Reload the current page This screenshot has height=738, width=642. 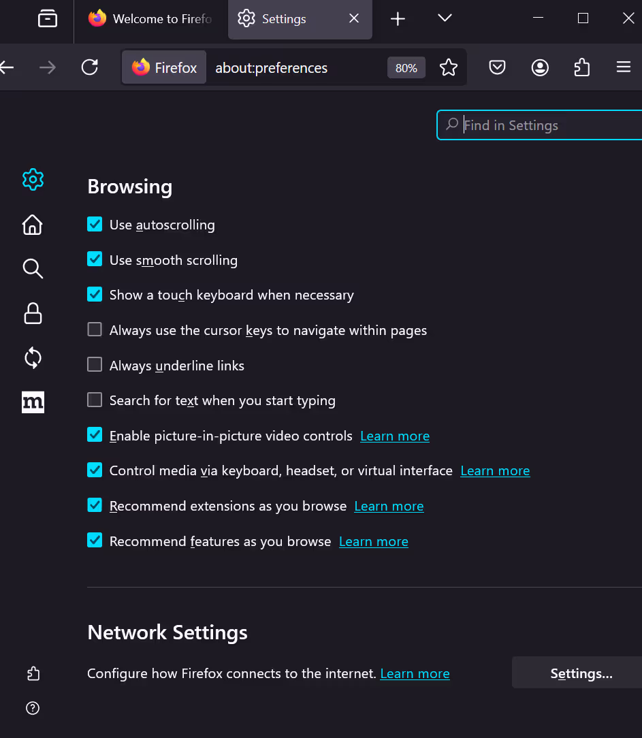click(x=89, y=67)
